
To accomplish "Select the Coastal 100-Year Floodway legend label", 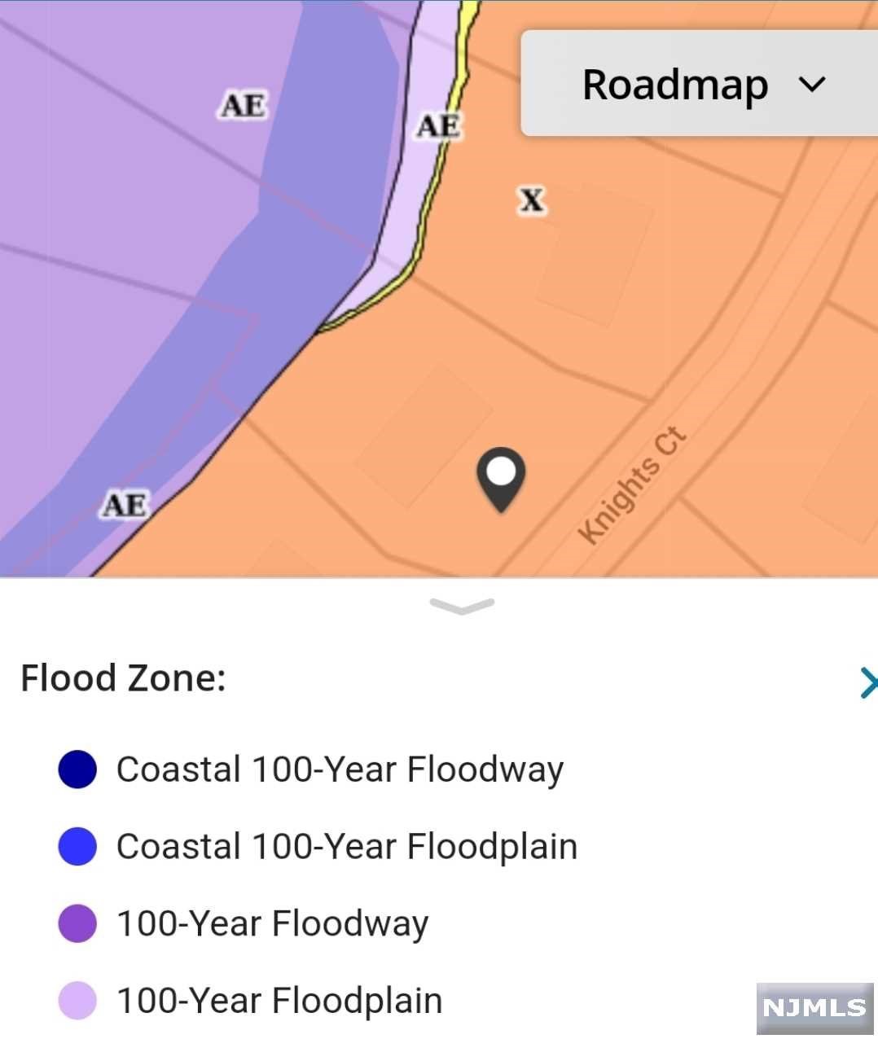I will [x=340, y=769].
